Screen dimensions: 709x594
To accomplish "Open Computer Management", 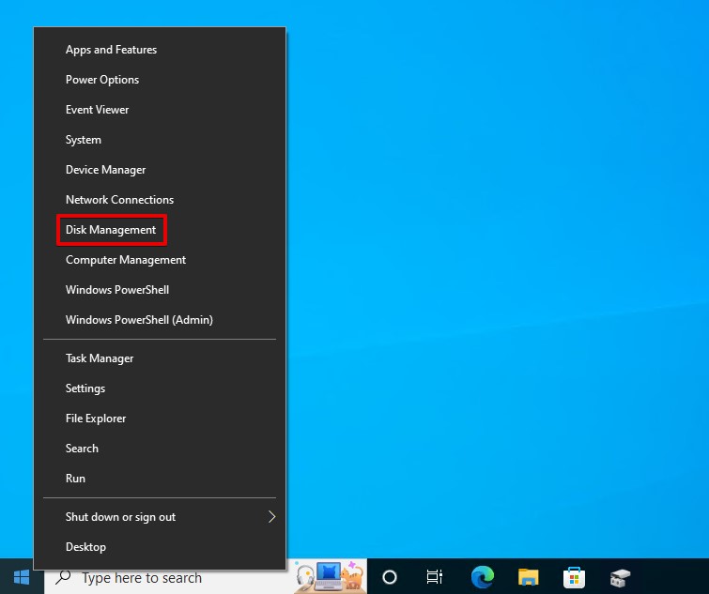I will tap(160, 260).
